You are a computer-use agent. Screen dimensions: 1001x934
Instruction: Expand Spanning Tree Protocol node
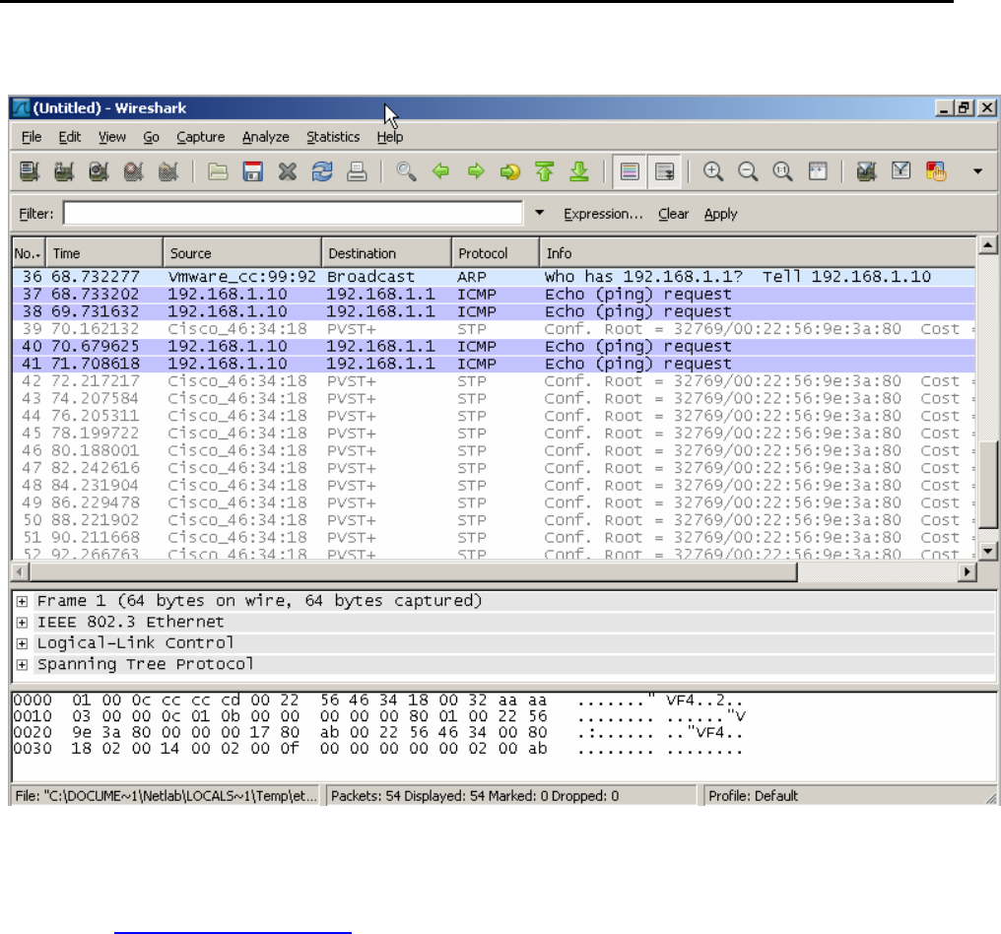pyautogui.click(x=22, y=665)
